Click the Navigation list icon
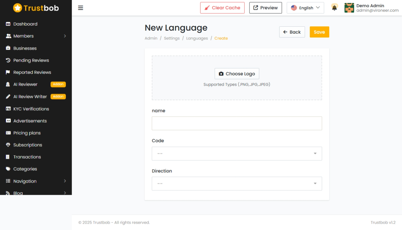The width and height of the screenshot is (402, 230). [8, 181]
